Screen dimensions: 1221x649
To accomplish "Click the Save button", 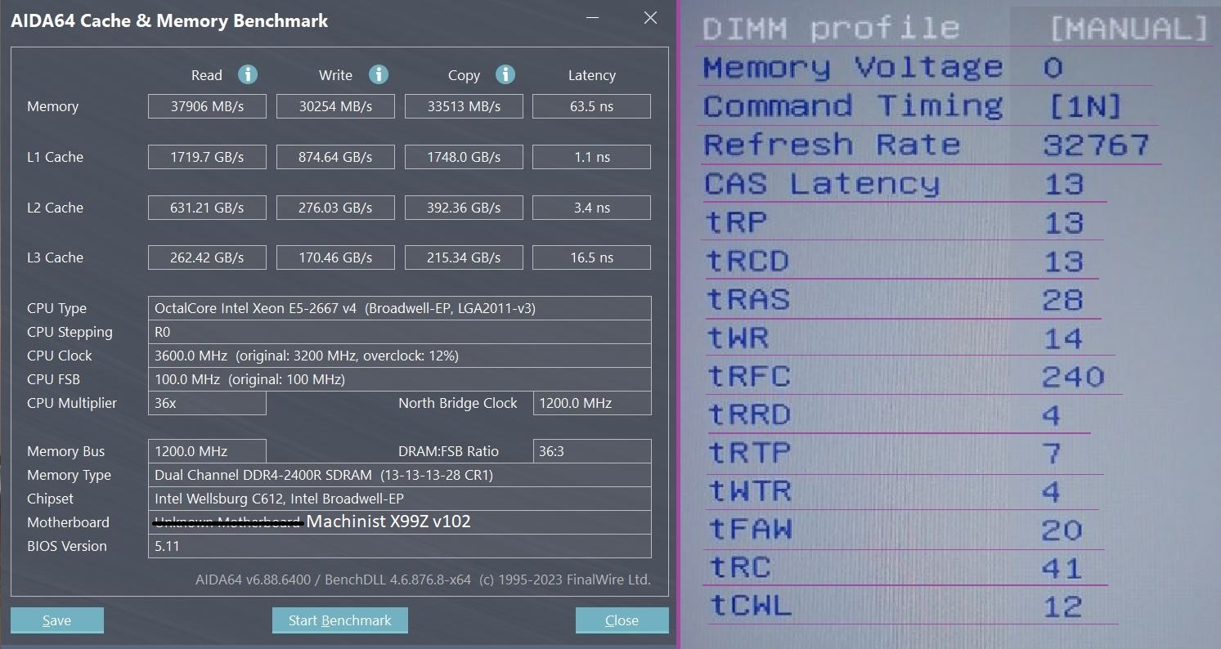I will pyautogui.click(x=57, y=620).
